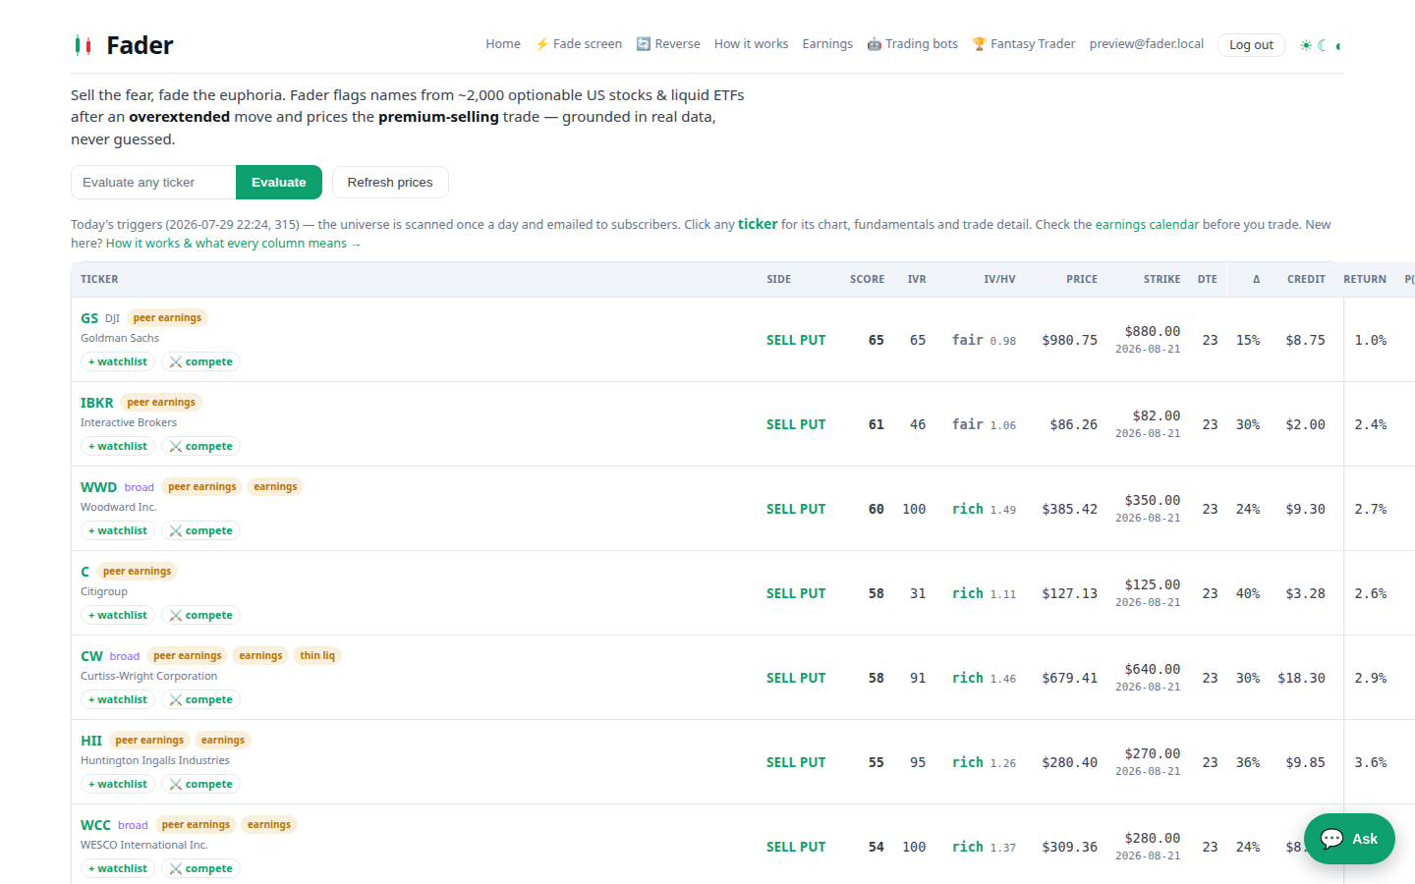Open the Earnings page
The width and height of the screenshot is (1415, 884).
827,44
